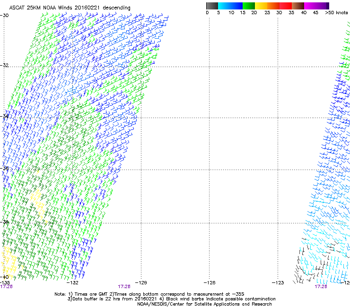The width and height of the screenshot is (350, 307).
Task: Click the purple '17:26' time under the right swath
Action: (321, 287)
